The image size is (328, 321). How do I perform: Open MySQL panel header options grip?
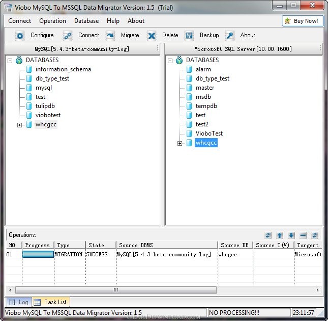click(158, 48)
